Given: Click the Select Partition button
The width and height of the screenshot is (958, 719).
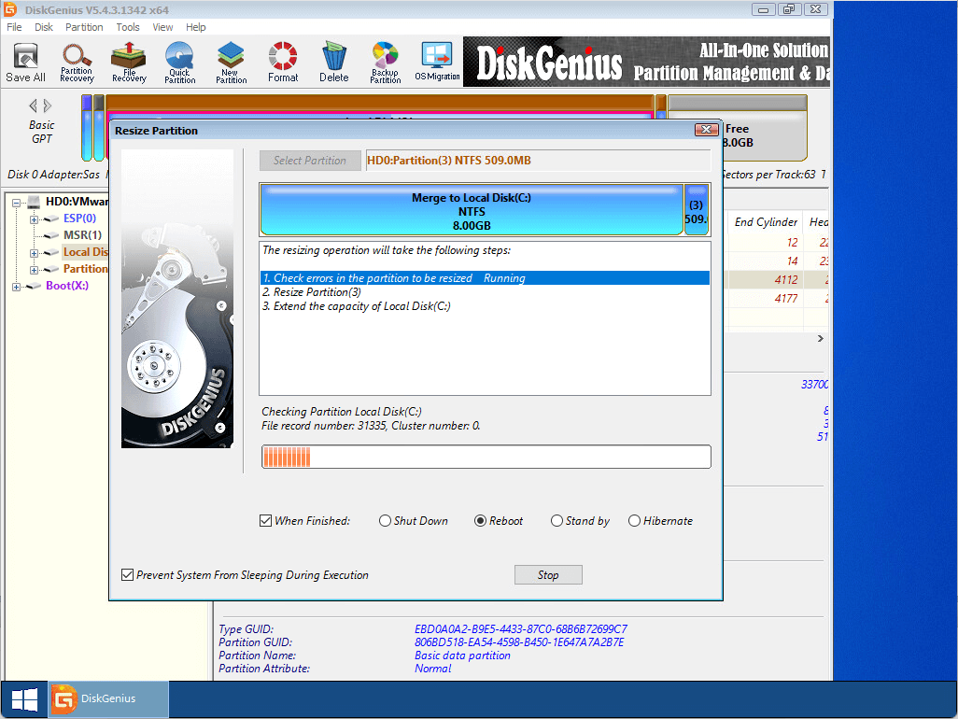Looking at the screenshot, I should click(x=310, y=161).
